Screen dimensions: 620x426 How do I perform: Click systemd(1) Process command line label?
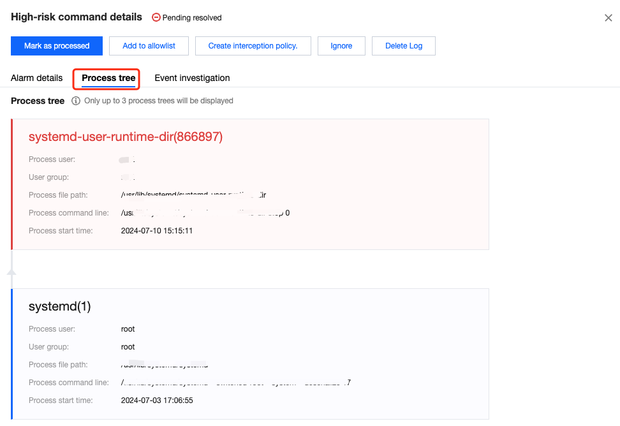(69, 382)
